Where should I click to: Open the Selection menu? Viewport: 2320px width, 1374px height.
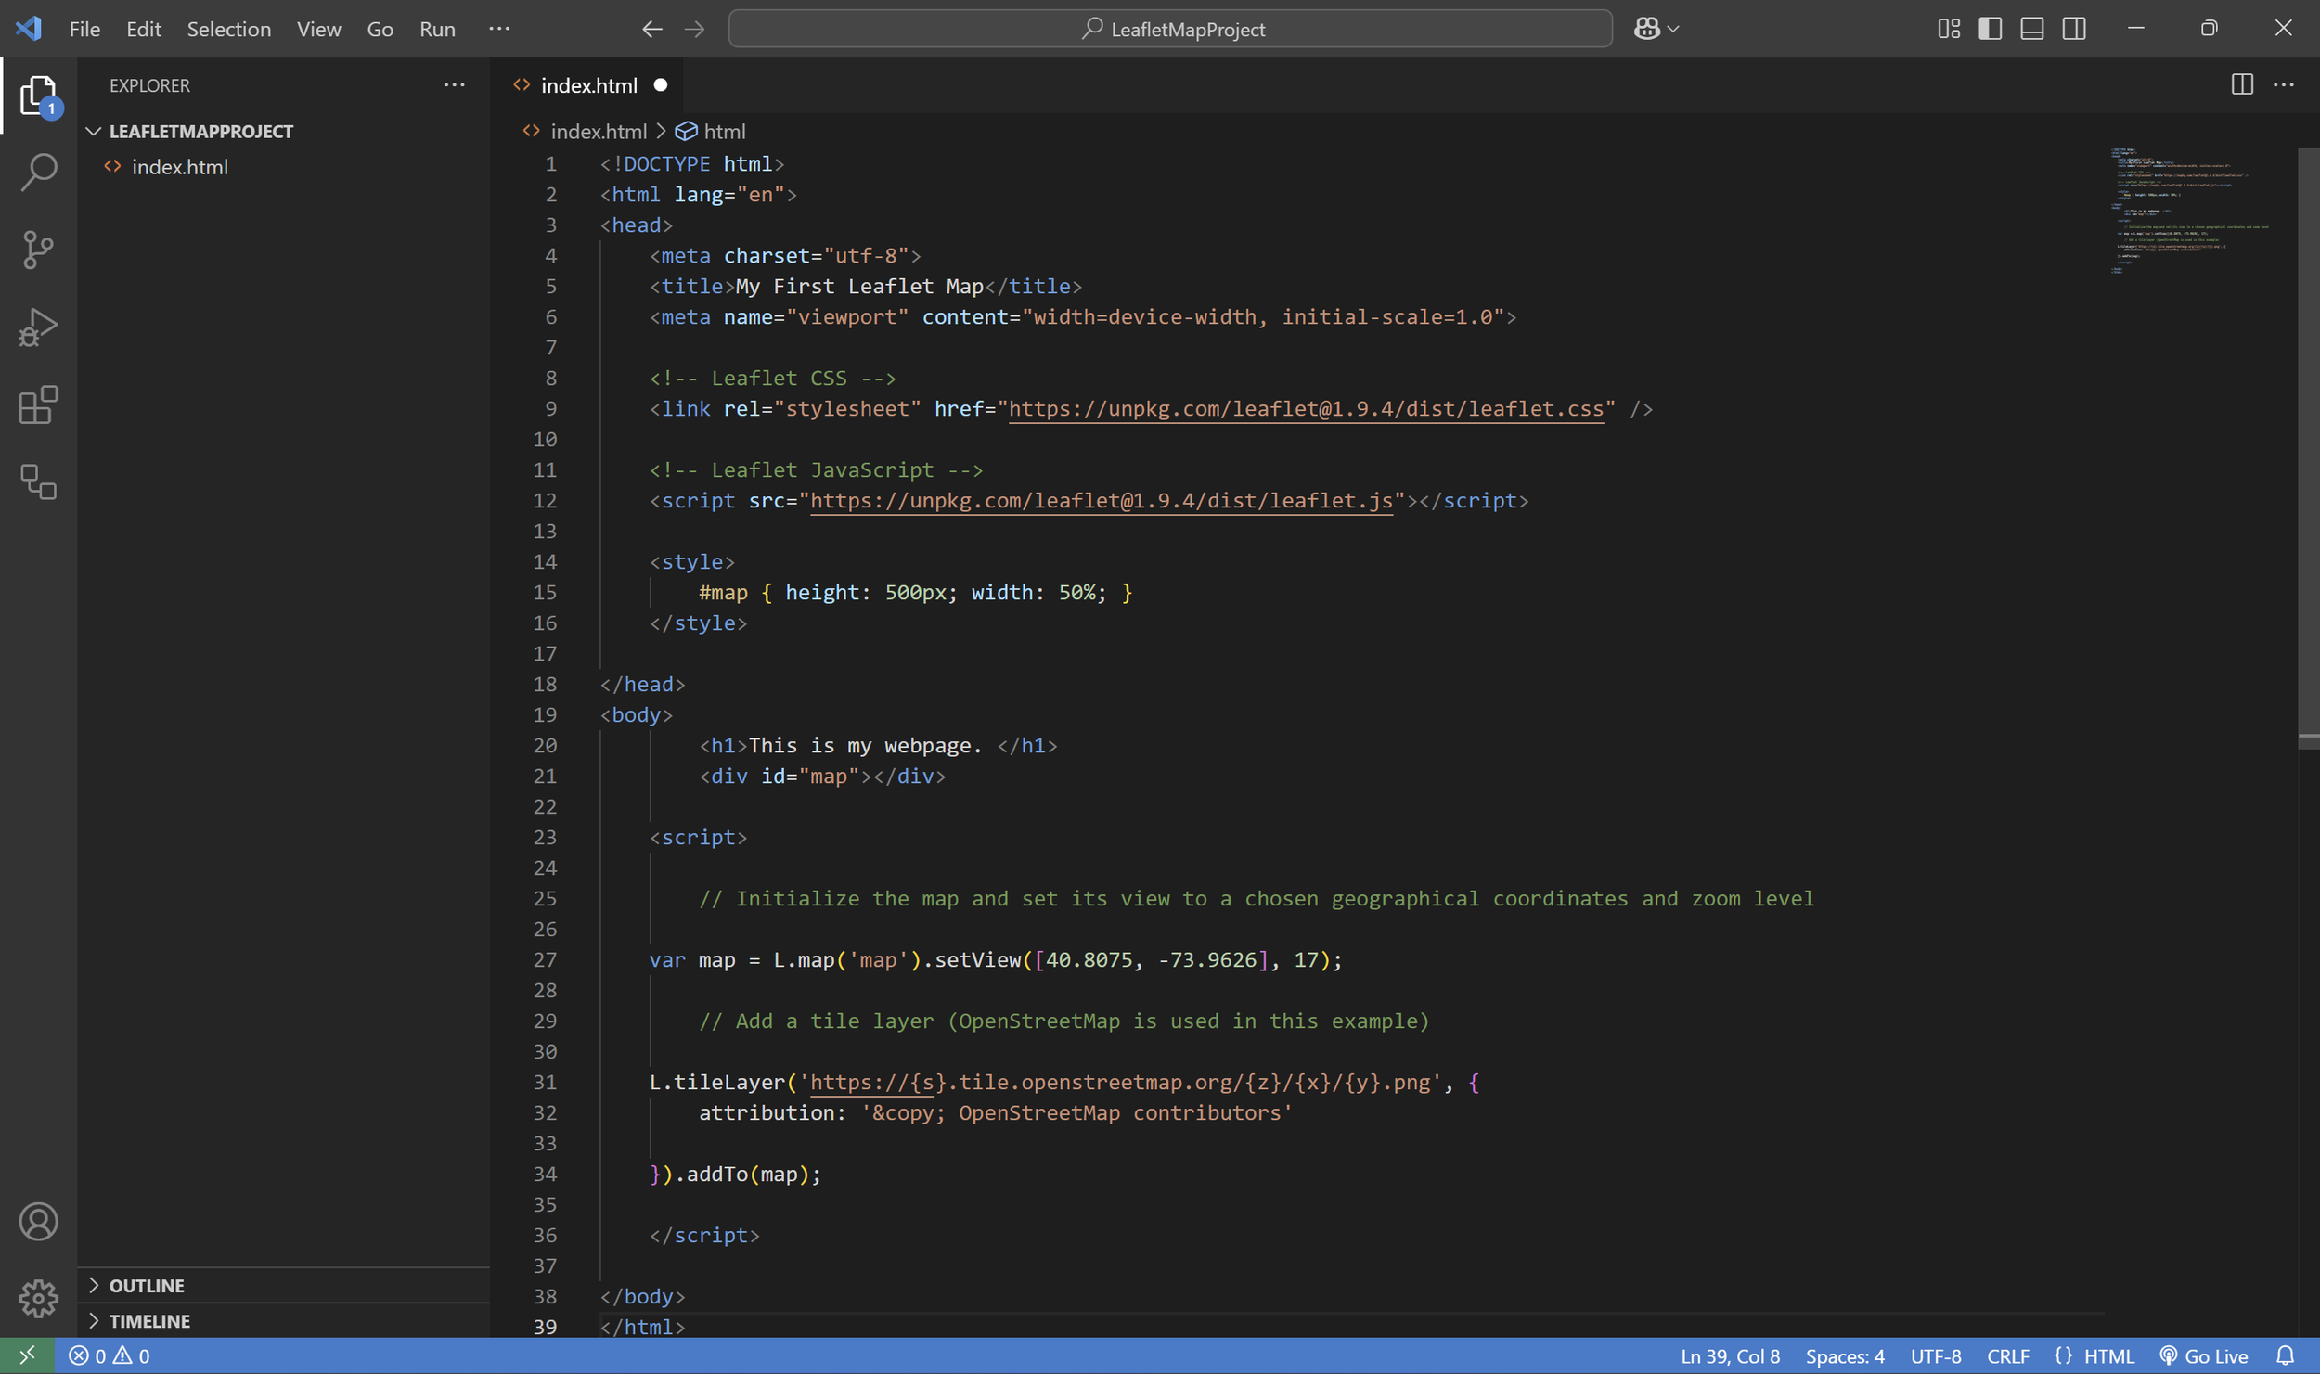click(x=228, y=29)
